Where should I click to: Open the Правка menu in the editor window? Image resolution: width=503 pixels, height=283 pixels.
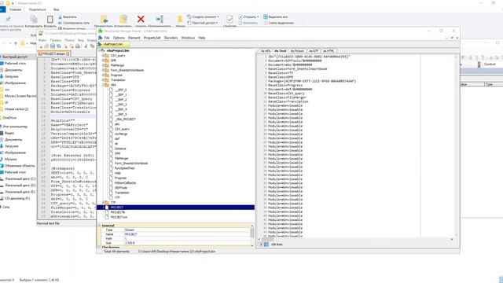(x=55, y=40)
